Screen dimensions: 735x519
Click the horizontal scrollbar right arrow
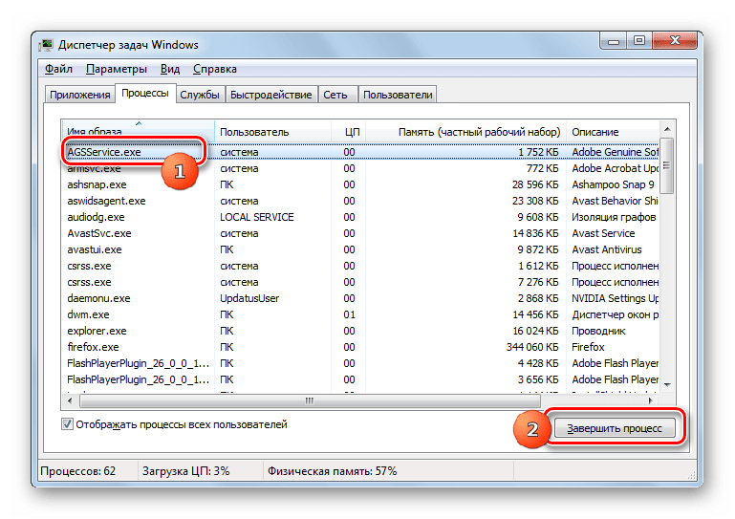click(651, 400)
